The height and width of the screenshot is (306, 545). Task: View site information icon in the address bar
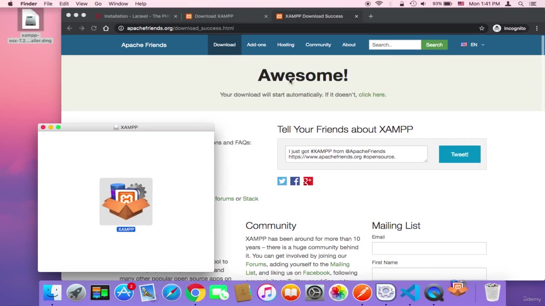click(x=121, y=28)
